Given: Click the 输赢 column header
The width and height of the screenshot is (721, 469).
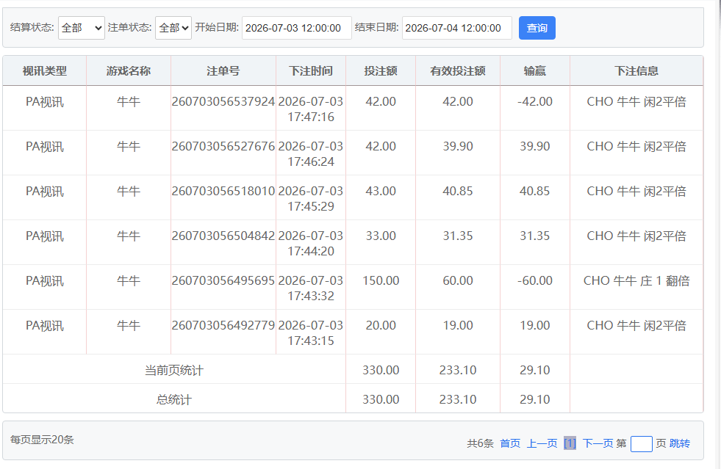Looking at the screenshot, I should coord(535,70).
